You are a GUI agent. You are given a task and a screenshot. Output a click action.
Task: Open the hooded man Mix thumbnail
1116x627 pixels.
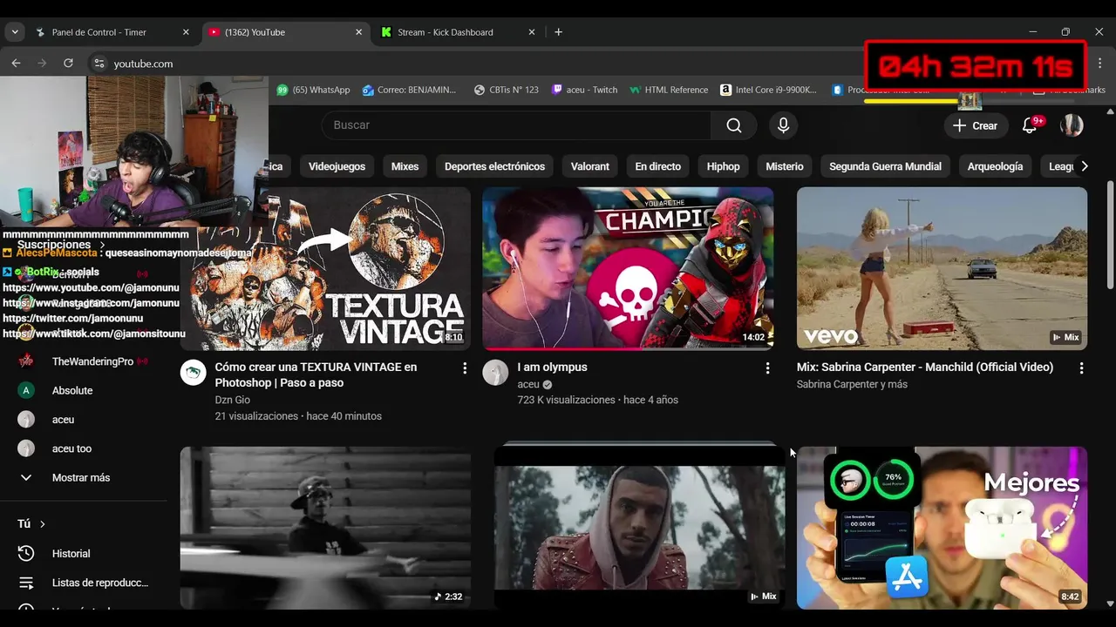click(639, 528)
